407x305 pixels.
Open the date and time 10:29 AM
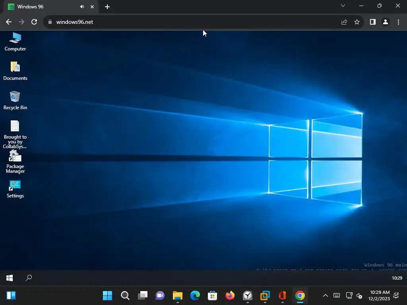click(379, 295)
